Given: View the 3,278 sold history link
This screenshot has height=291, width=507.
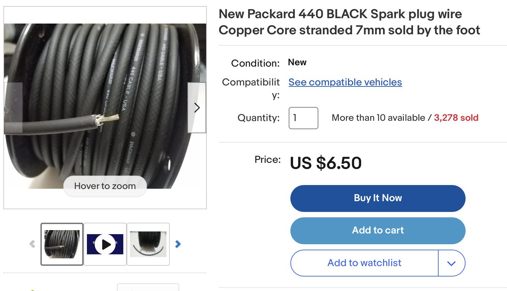Looking at the screenshot, I should [456, 118].
